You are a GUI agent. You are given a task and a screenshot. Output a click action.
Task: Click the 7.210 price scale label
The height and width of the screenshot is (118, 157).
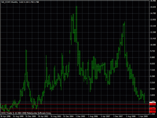point(153,70)
